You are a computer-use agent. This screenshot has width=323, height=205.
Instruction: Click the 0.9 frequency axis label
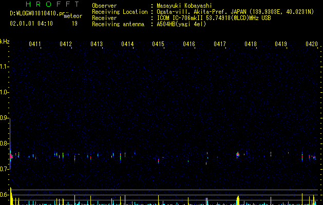pyautogui.click(x=4, y=118)
